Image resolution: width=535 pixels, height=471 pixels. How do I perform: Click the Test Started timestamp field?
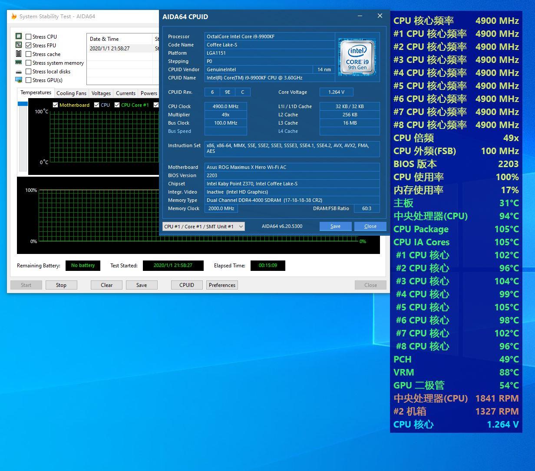pyautogui.click(x=173, y=266)
